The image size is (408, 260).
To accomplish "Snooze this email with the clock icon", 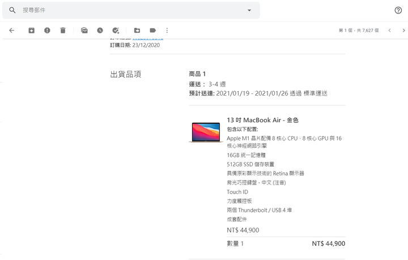I will [100, 31].
